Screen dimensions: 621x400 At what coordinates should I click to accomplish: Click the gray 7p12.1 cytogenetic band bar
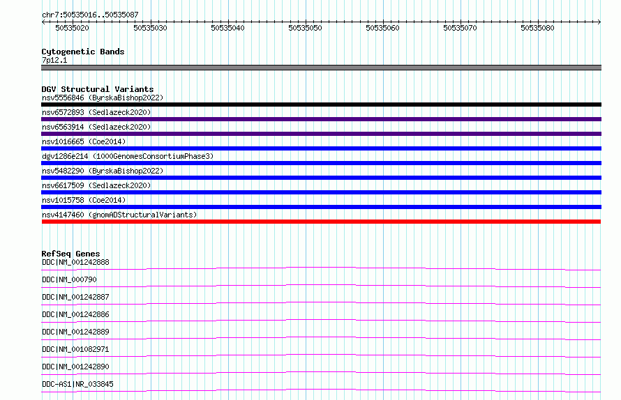click(x=321, y=68)
